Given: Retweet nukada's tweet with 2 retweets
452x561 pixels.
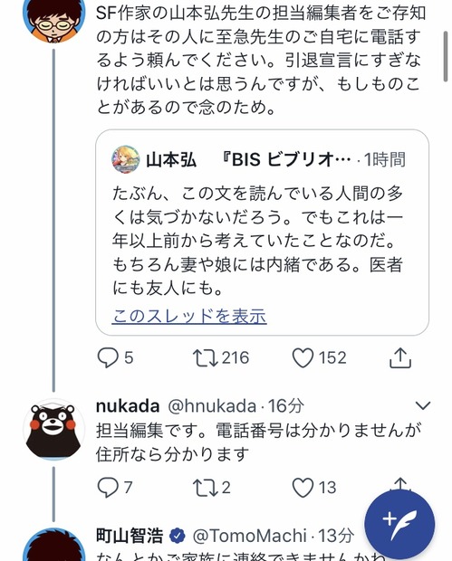Looking at the screenshot, I should [206, 488].
